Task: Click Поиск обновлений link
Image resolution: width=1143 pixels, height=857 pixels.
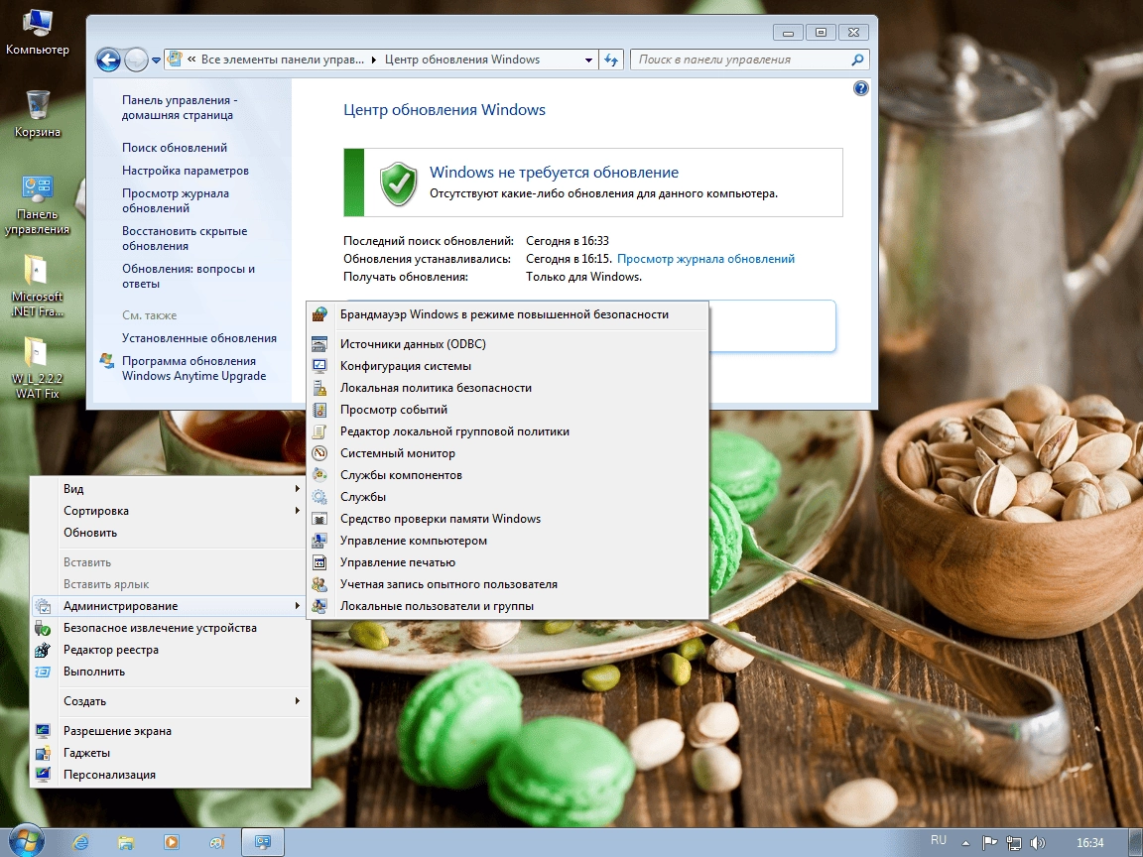Action: pos(175,148)
